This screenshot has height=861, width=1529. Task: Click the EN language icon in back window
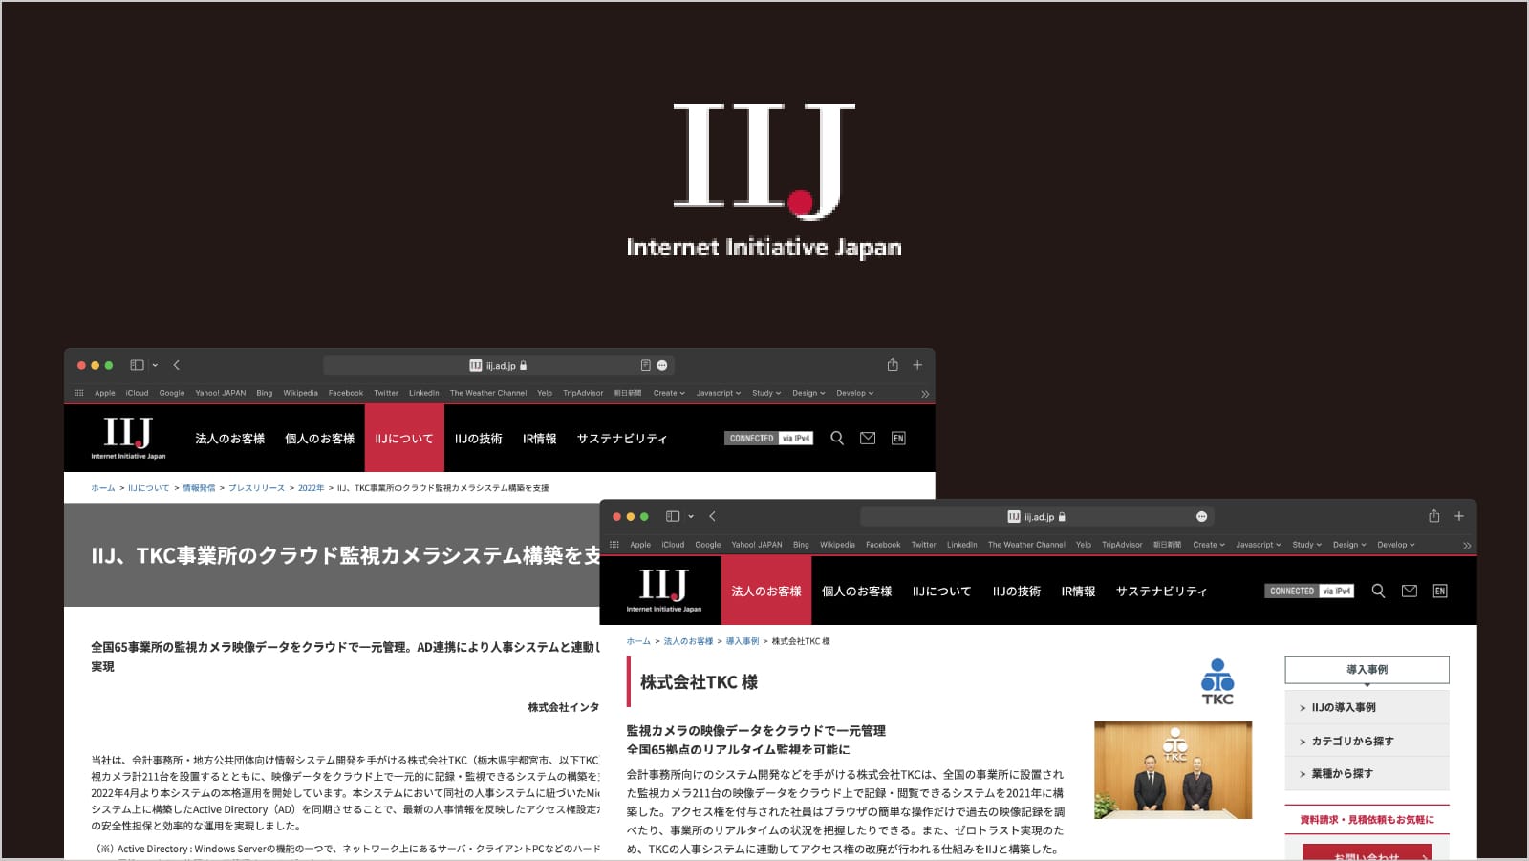(898, 438)
